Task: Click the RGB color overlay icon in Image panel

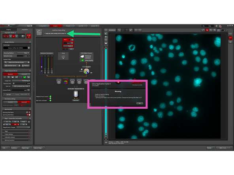Action: tap(21, 77)
